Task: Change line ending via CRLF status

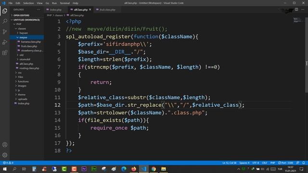Action: [264, 163]
